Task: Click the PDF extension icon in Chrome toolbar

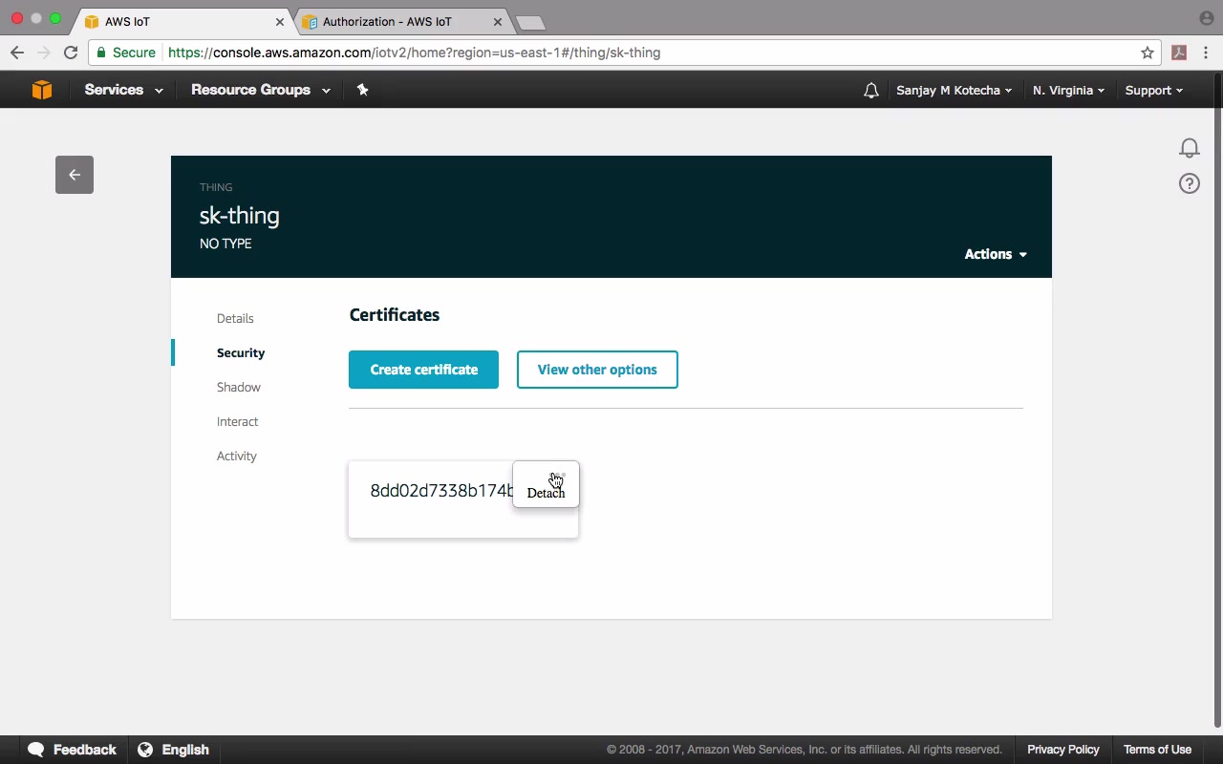Action: [1179, 53]
